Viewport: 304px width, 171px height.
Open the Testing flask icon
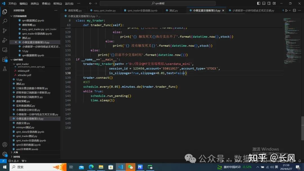pos(5,69)
